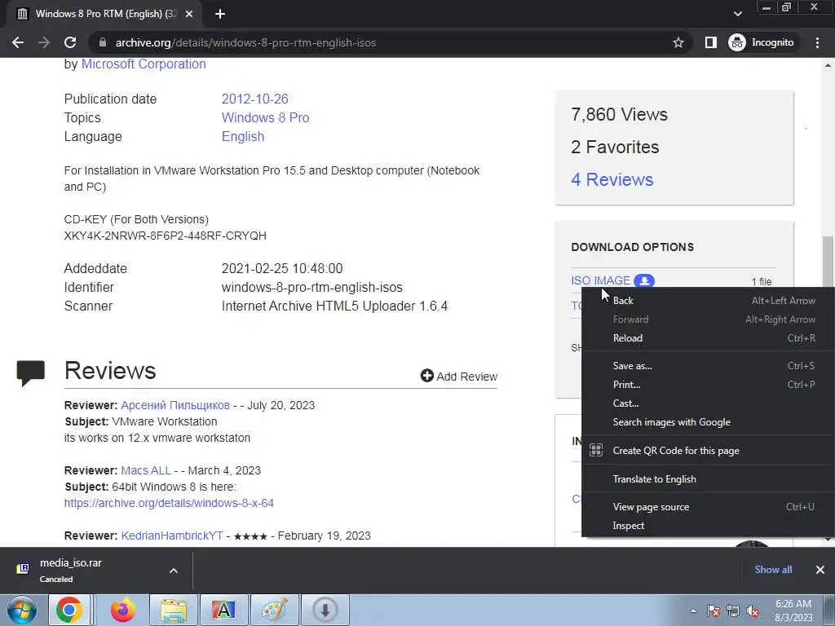The image size is (835, 626).
Task: Click the media_iso.rar file icon
Action: click(x=22, y=569)
